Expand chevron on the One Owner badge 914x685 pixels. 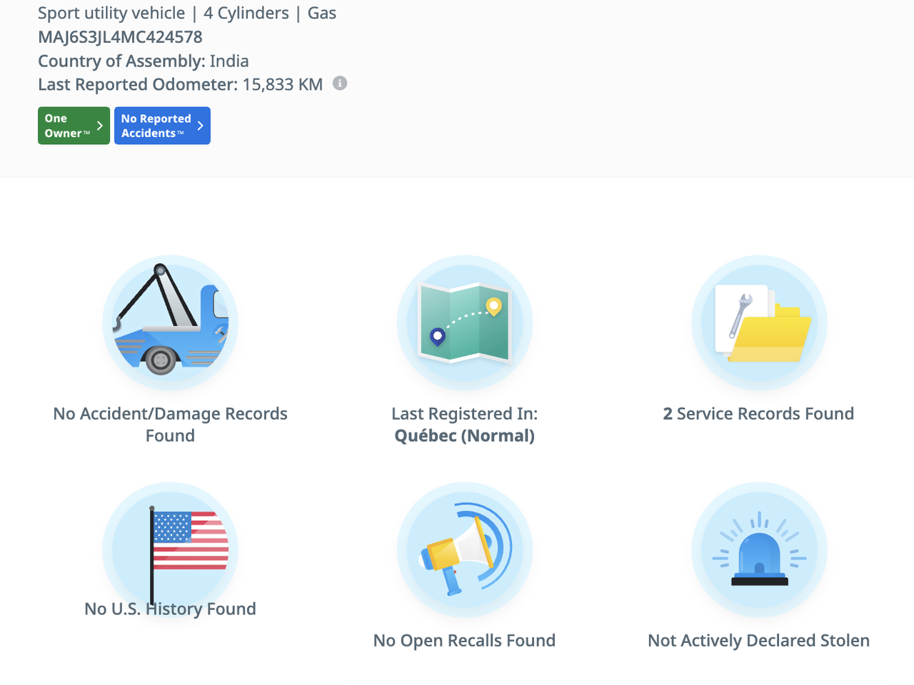pyautogui.click(x=100, y=126)
